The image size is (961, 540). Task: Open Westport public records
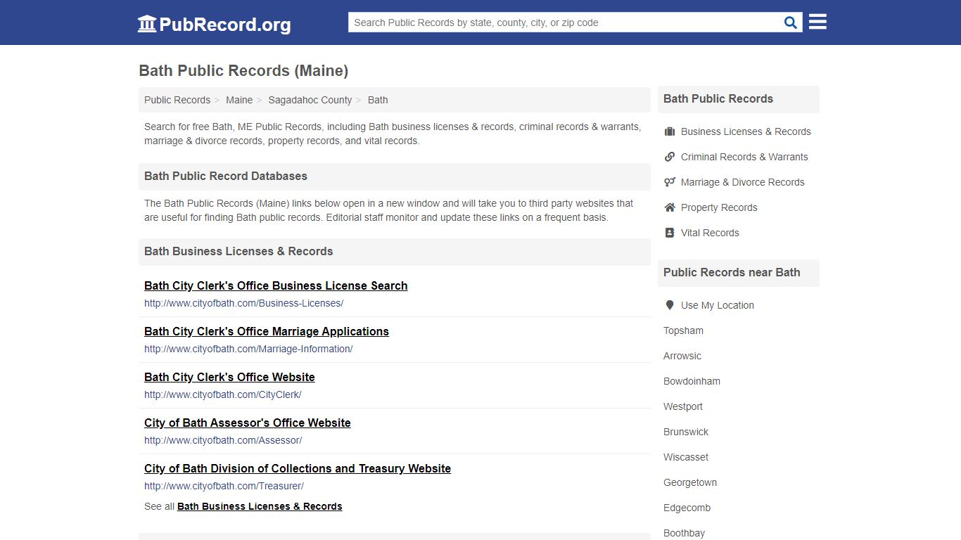tap(683, 406)
